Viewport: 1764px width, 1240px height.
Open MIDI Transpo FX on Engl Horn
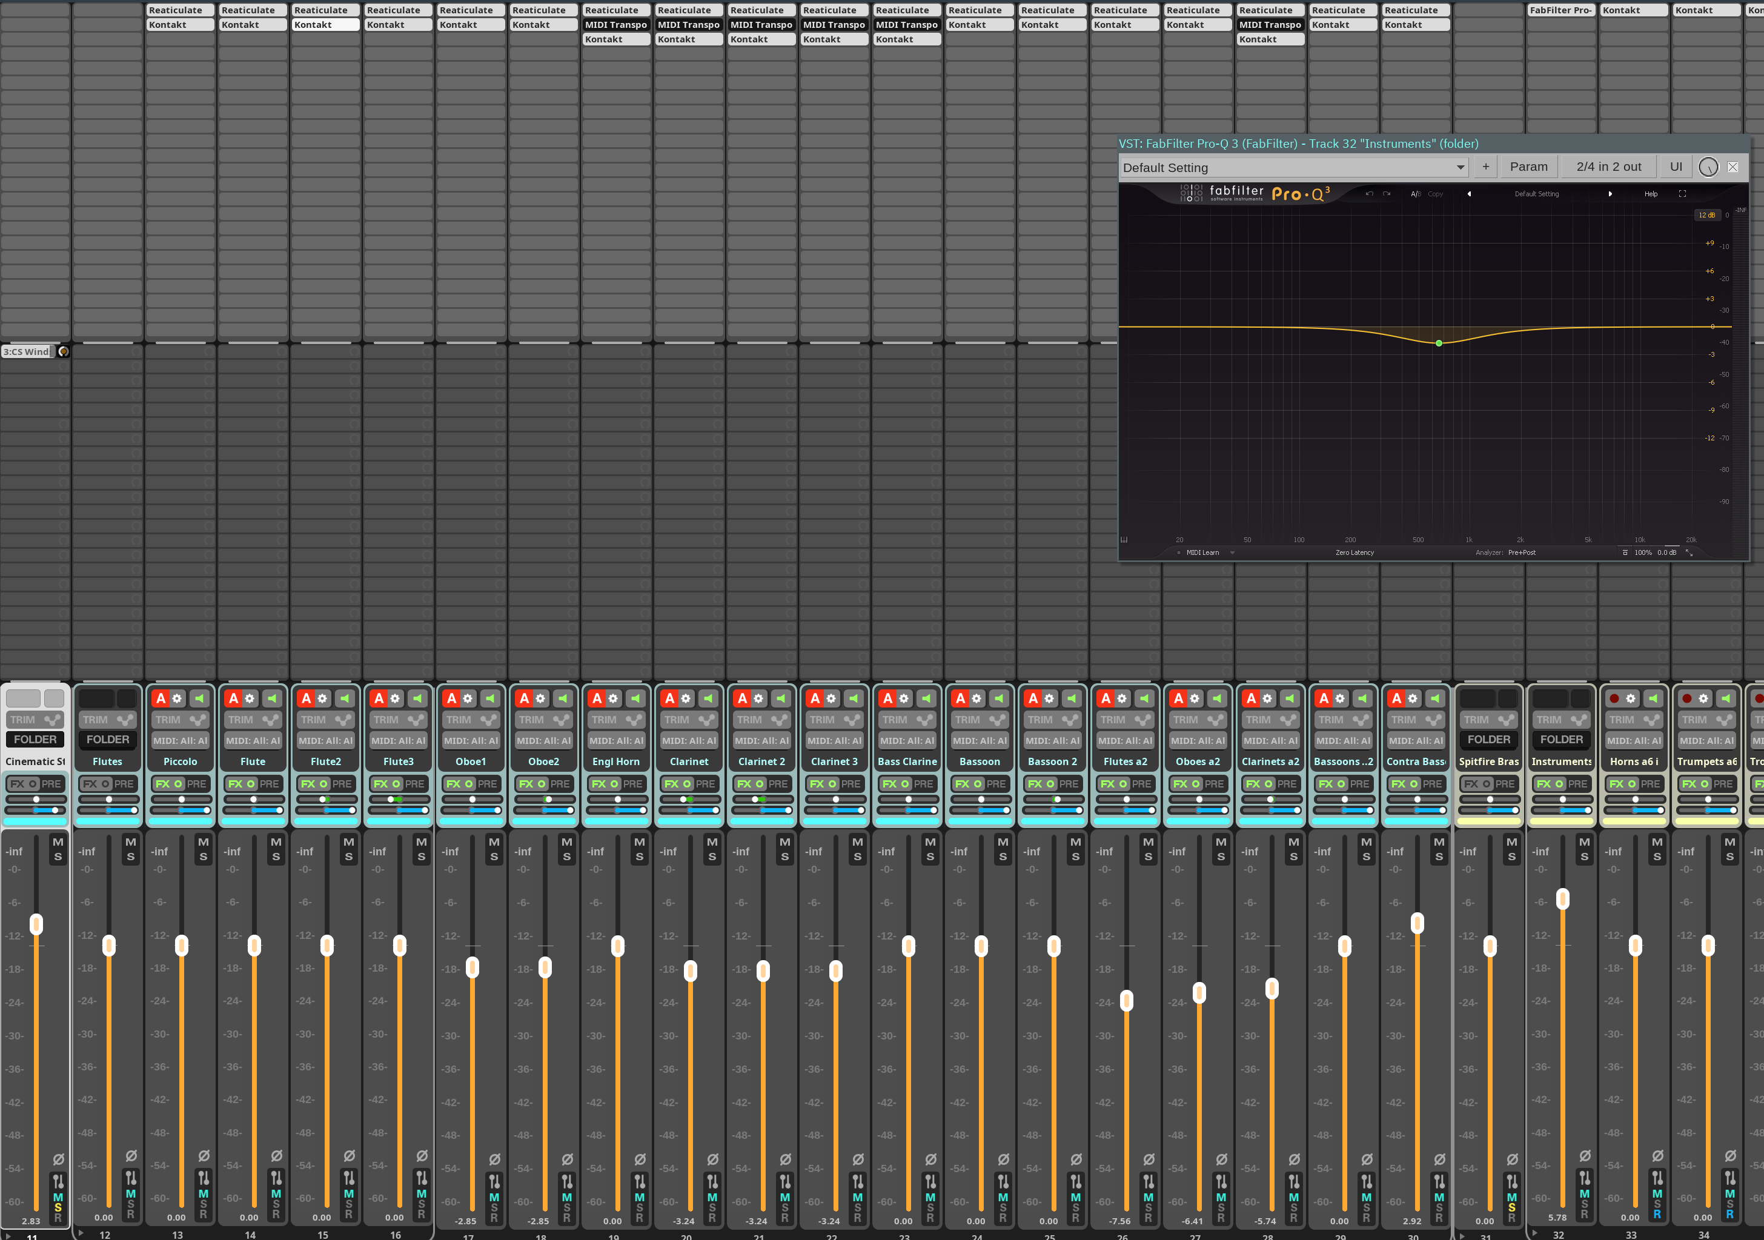coord(615,25)
